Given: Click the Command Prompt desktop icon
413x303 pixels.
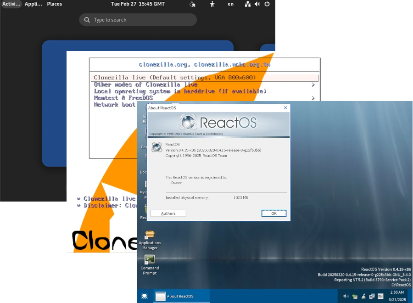Looking at the screenshot, I should coord(150,265).
